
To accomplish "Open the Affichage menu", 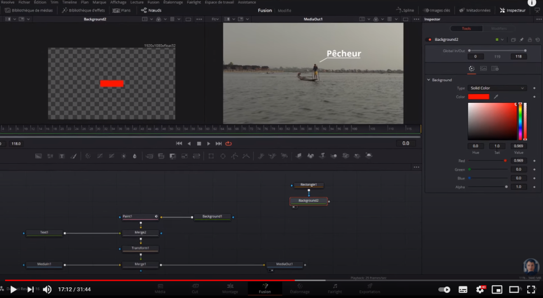I will 118,2.
